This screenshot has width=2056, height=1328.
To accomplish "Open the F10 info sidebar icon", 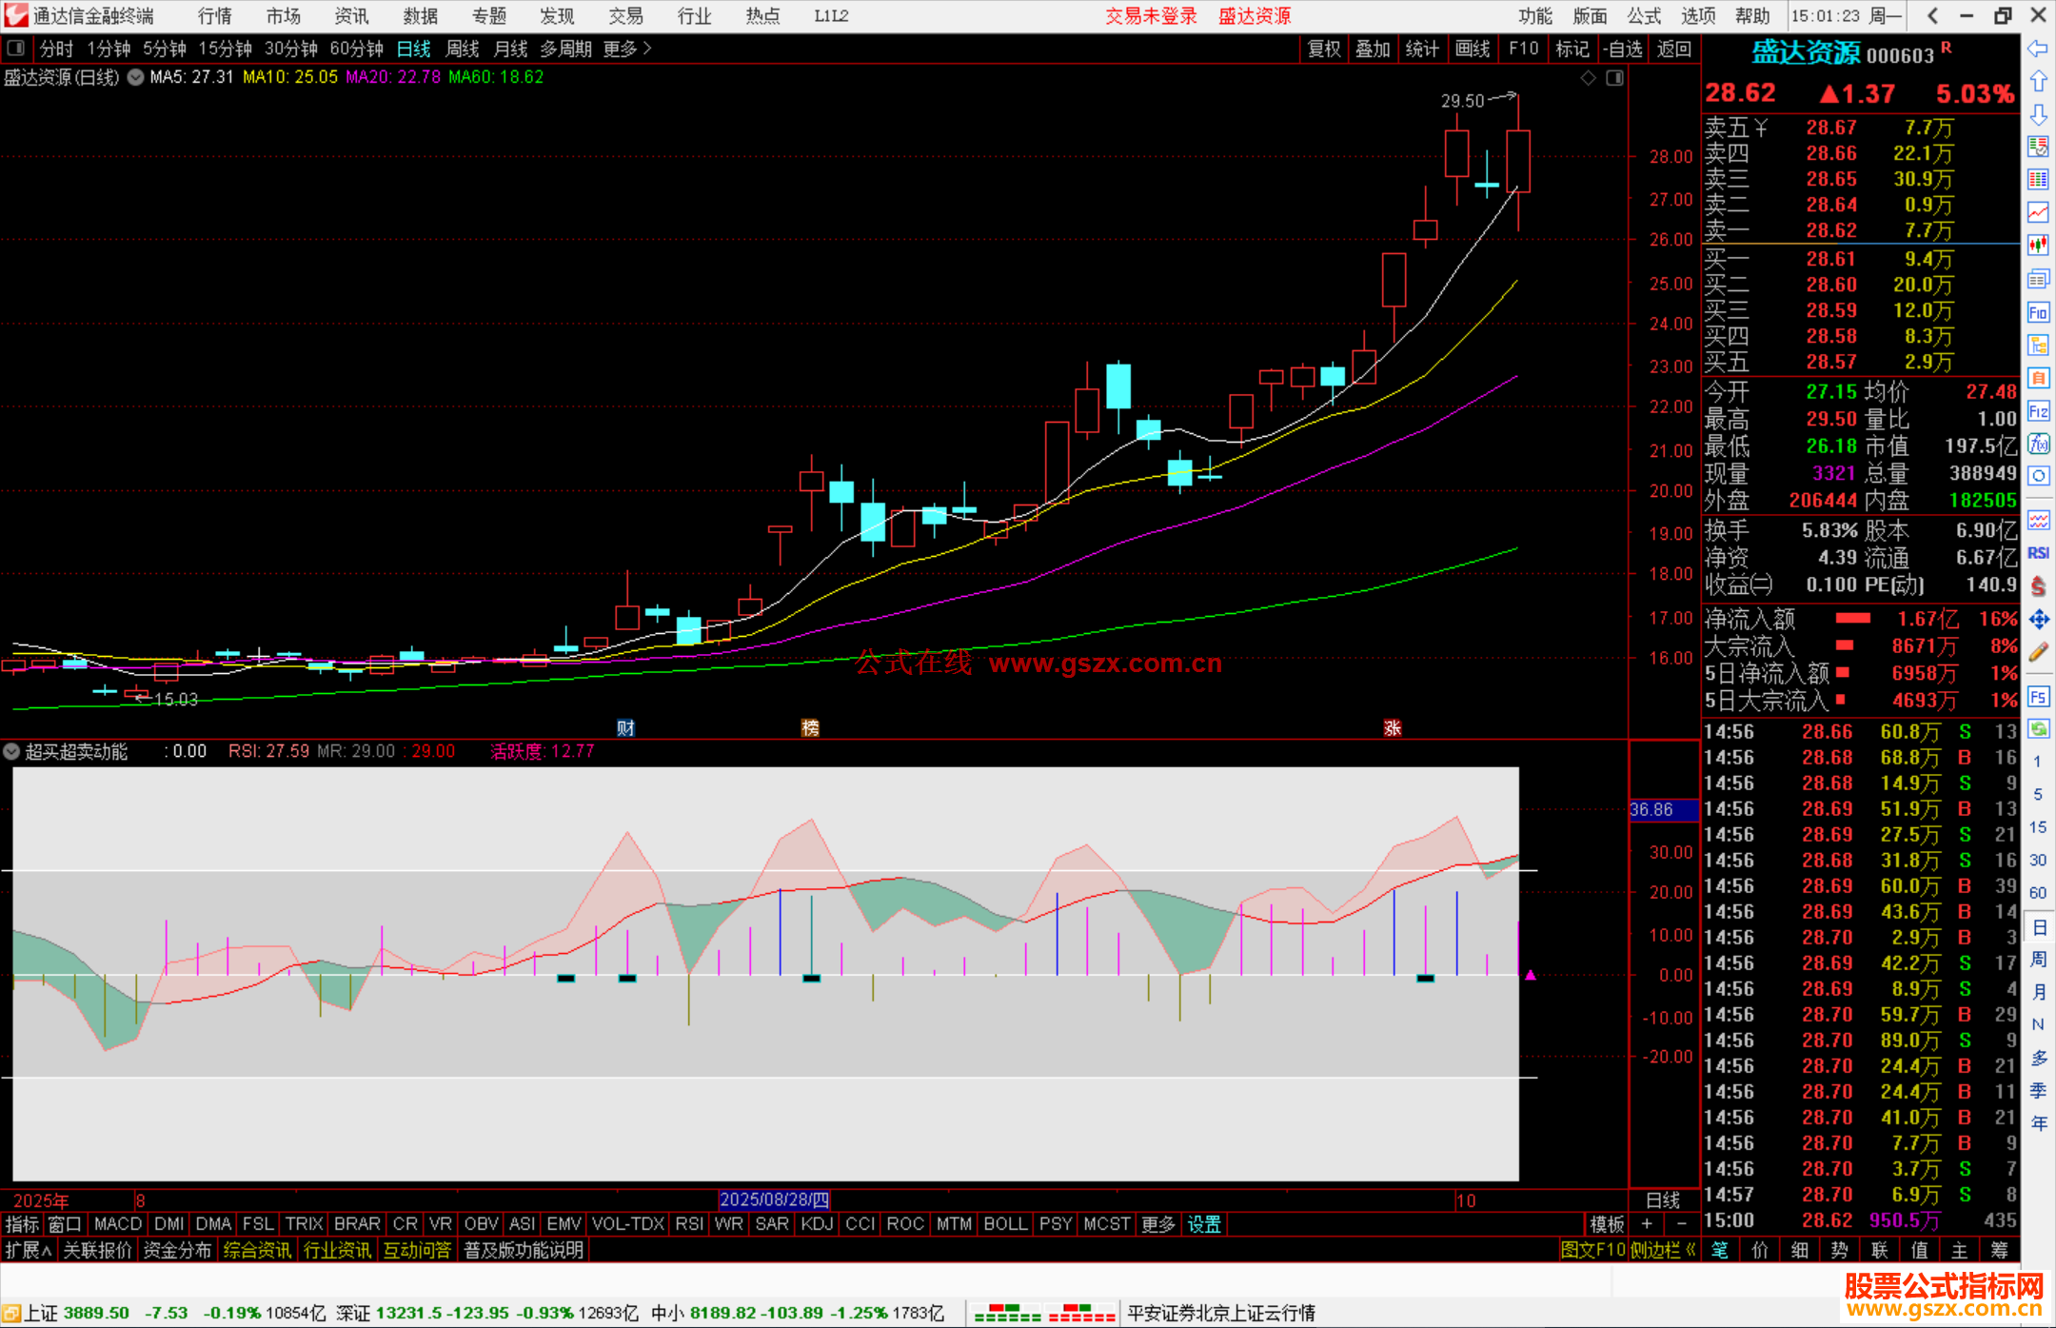I will 2038,312.
